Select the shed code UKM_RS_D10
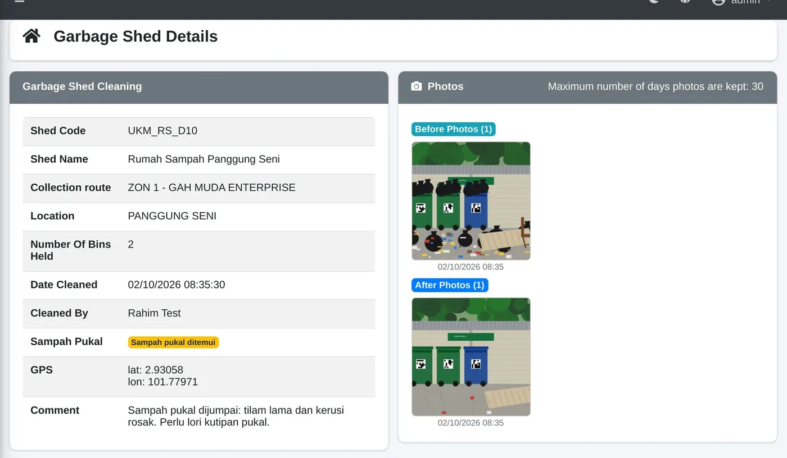 [x=162, y=131]
